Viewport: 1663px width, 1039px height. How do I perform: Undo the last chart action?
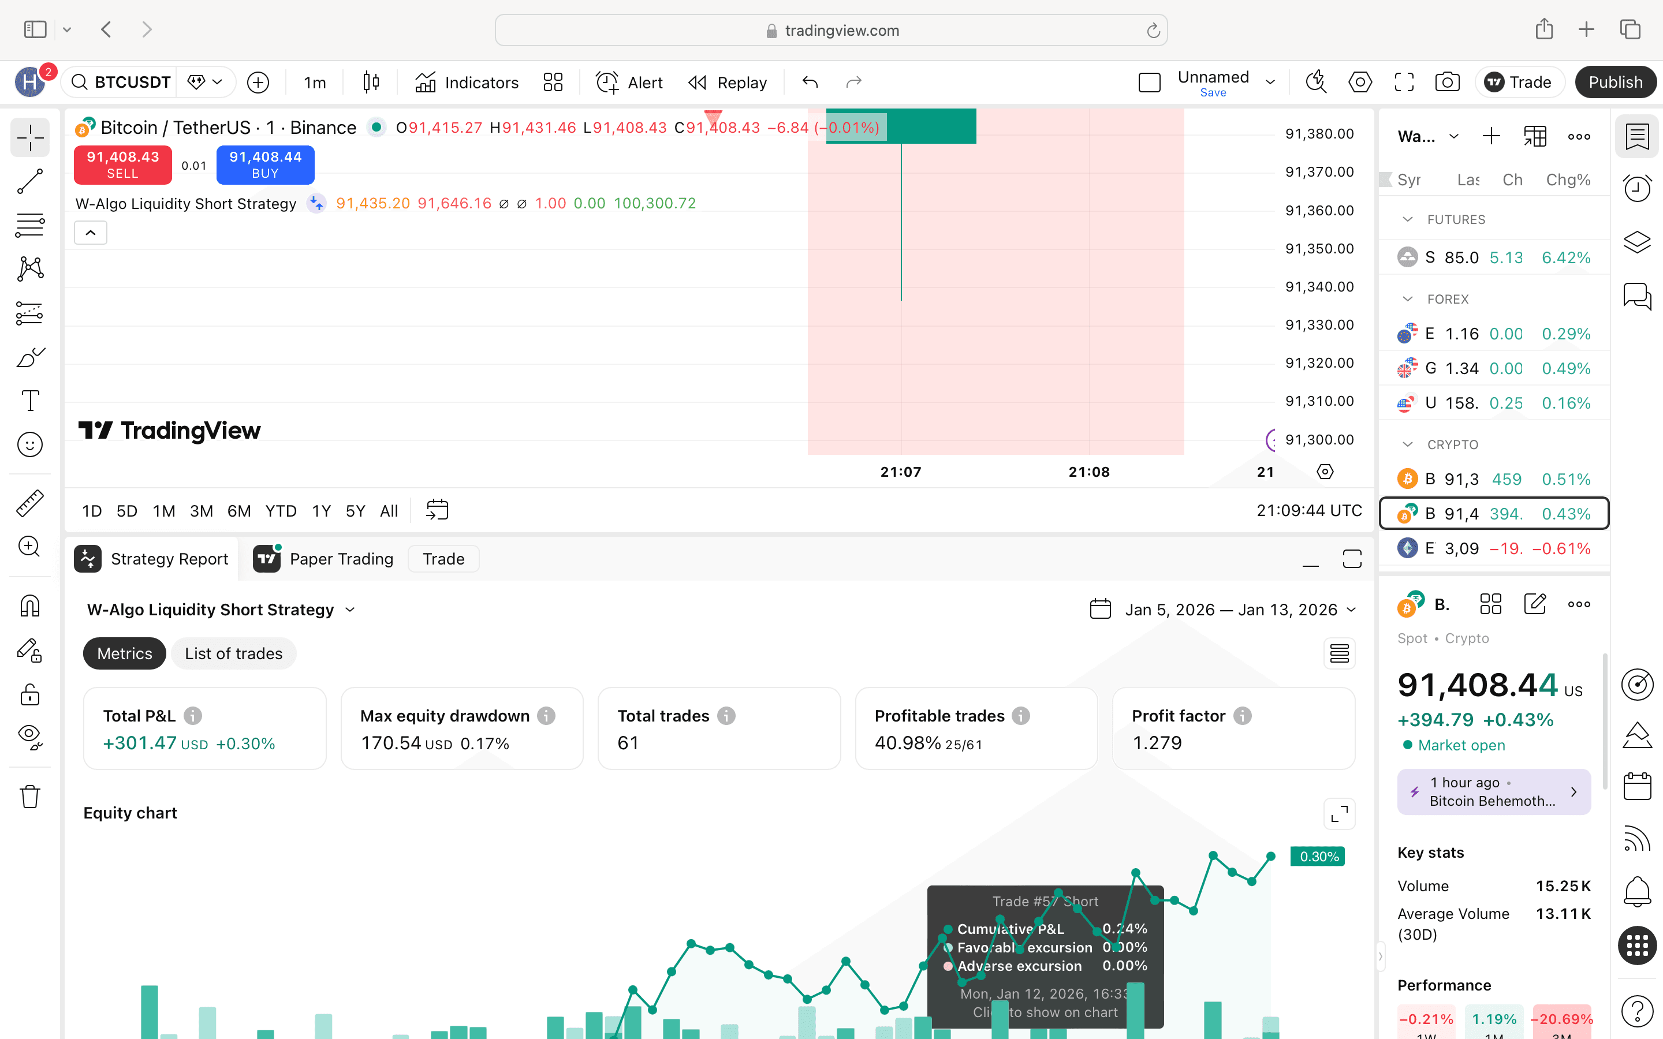(x=810, y=83)
